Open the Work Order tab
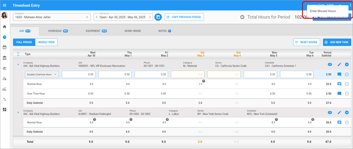Screen dimensions: 353x149 [x=133, y=31]
